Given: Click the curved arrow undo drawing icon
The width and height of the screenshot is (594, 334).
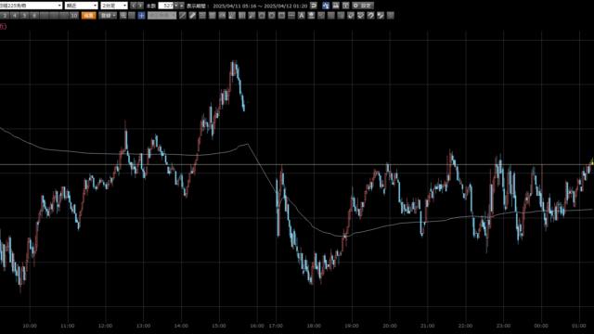Looking at the screenshot, I should coord(370,16).
